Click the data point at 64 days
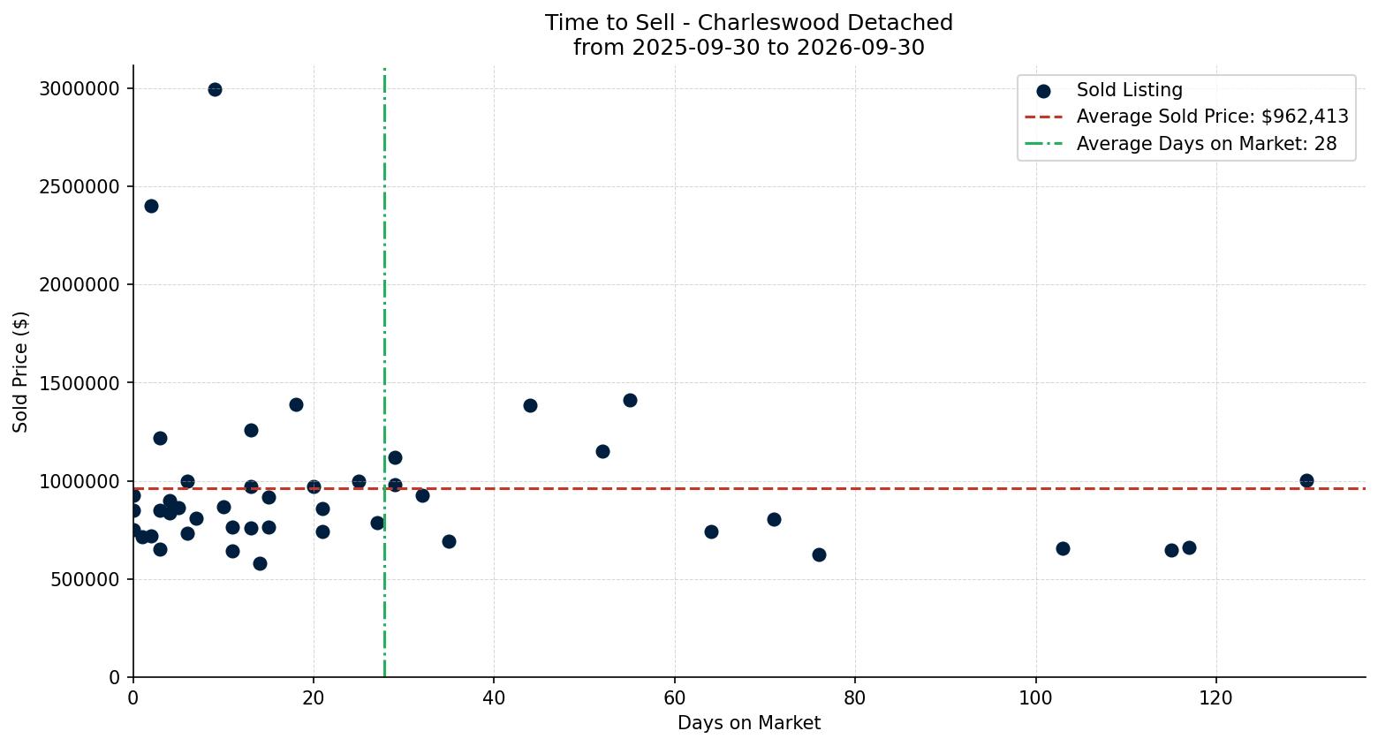Viewport: 1378px width, 746px height. [x=711, y=531]
